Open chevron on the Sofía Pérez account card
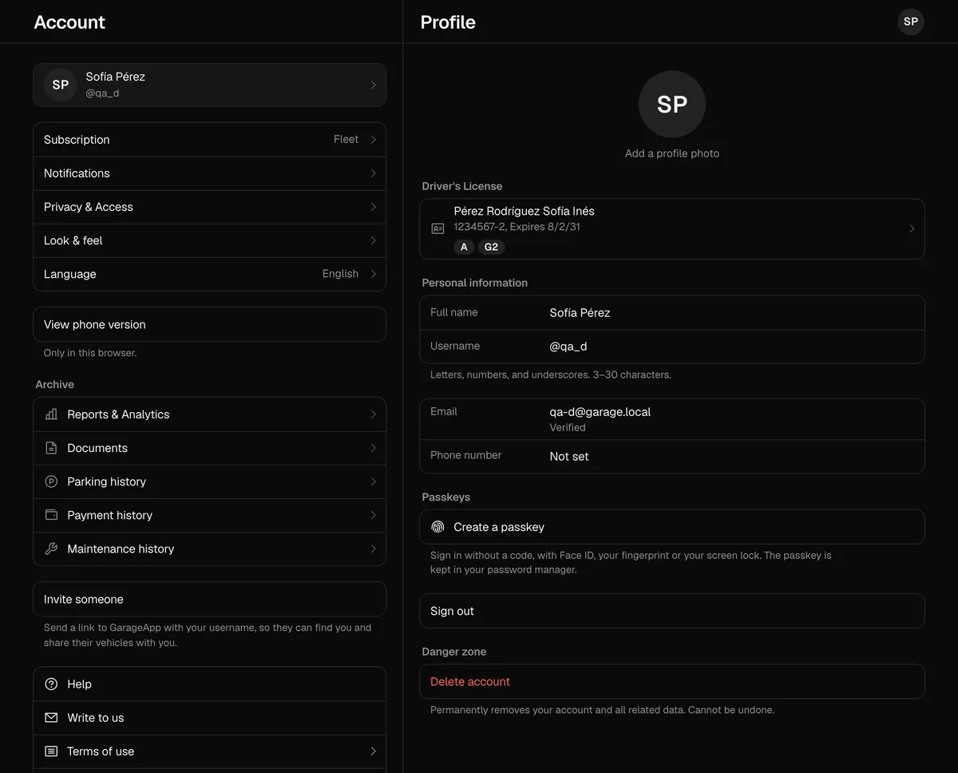Viewport: 958px width, 773px height. coord(373,85)
